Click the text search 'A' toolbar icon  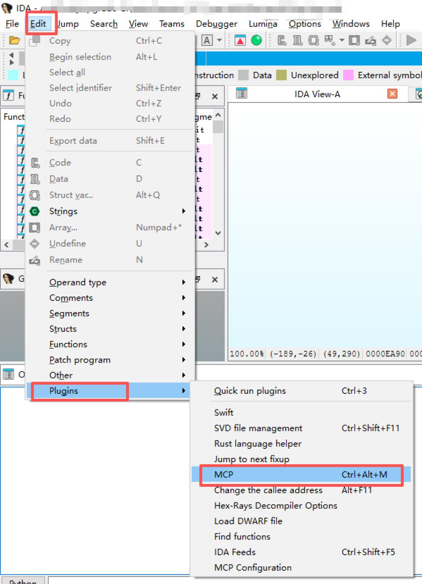207,40
